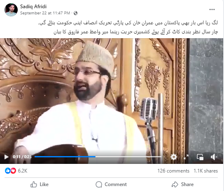The image size is (224, 191).
Task: View the 1.1K shares list
Action: point(205,171)
